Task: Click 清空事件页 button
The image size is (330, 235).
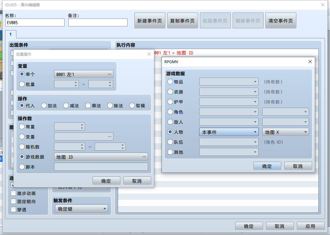Action: (281, 21)
